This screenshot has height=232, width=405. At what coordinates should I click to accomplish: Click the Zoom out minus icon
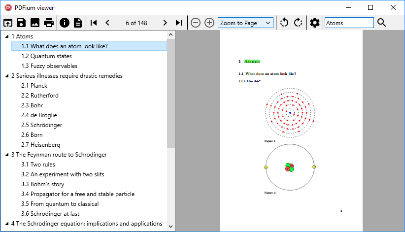(x=196, y=23)
